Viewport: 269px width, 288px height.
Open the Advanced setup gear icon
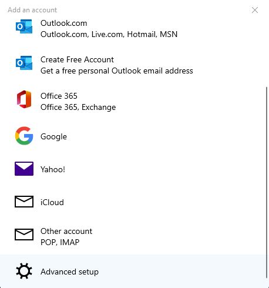[24, 271]
